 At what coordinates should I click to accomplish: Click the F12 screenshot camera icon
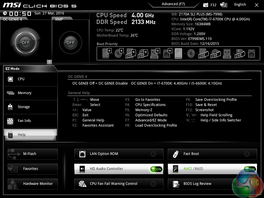205,5
